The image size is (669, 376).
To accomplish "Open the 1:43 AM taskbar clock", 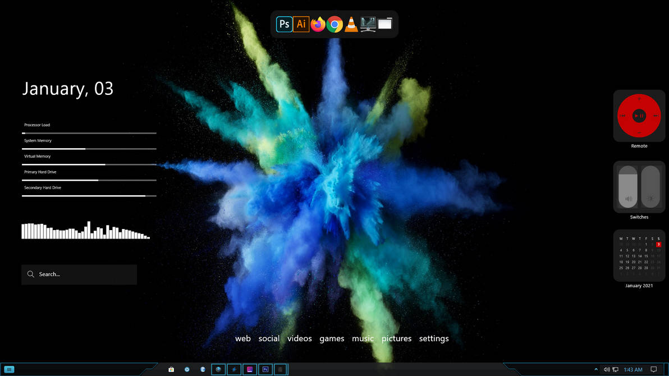I will pos(633,370).
